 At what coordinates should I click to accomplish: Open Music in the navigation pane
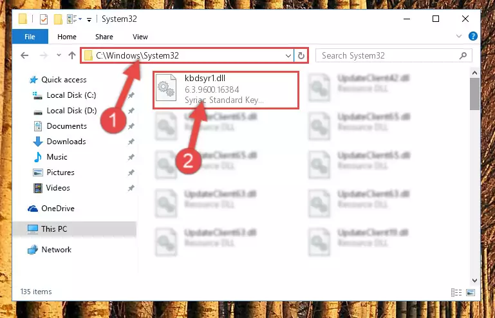coord(57,157)
